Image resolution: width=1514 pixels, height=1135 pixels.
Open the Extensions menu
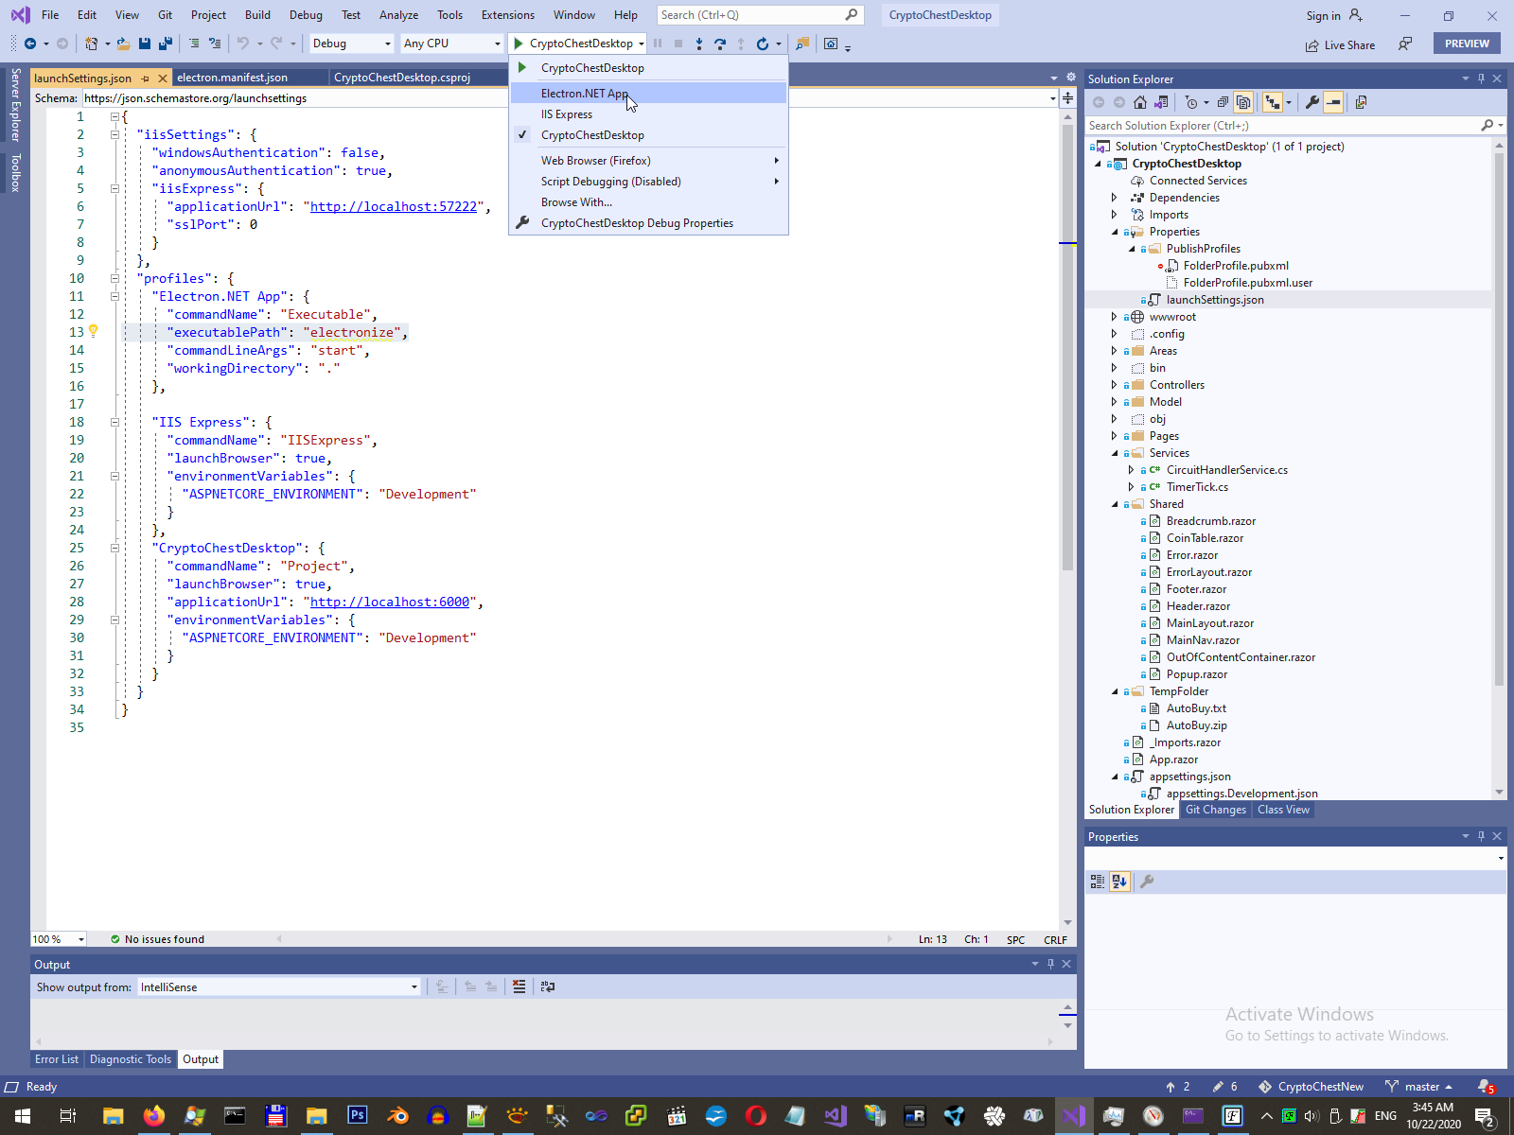(x=508, y=15)
